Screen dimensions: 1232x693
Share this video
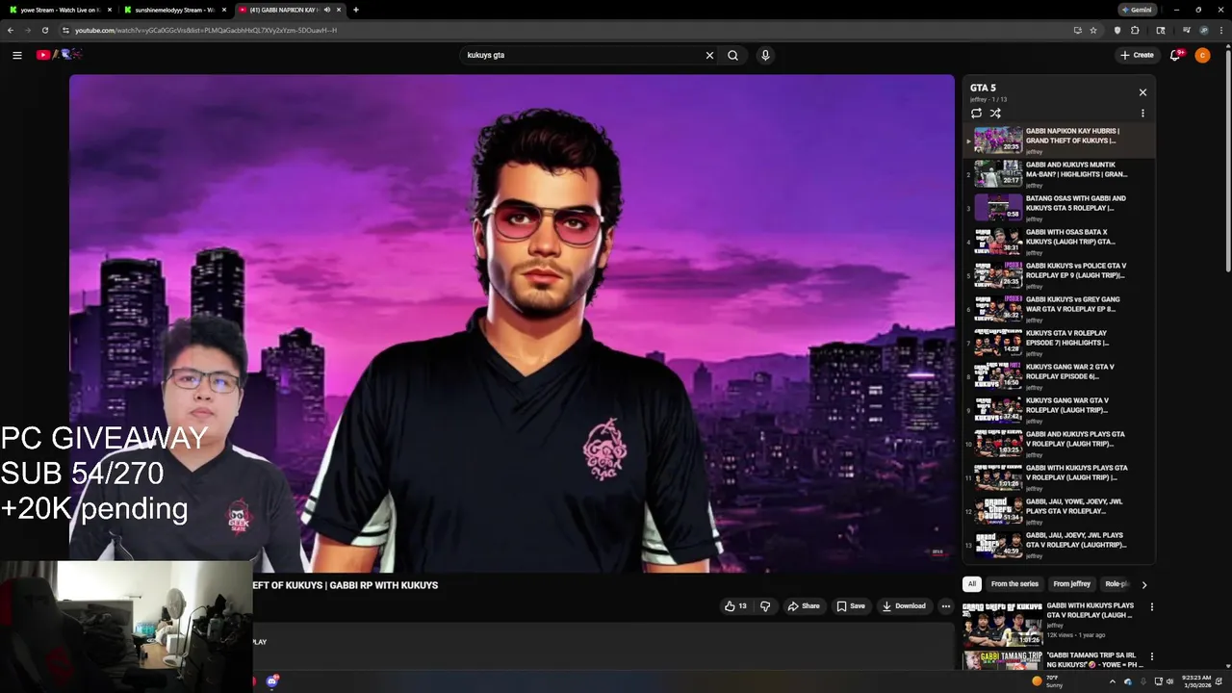click(x=804, y=606)
